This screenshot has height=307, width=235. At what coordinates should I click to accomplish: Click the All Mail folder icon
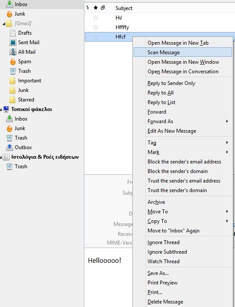(x=13, y=52)
